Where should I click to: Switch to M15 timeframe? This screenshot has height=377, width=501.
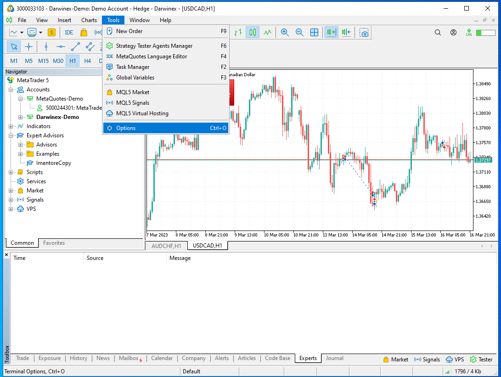tap(44, 61)
